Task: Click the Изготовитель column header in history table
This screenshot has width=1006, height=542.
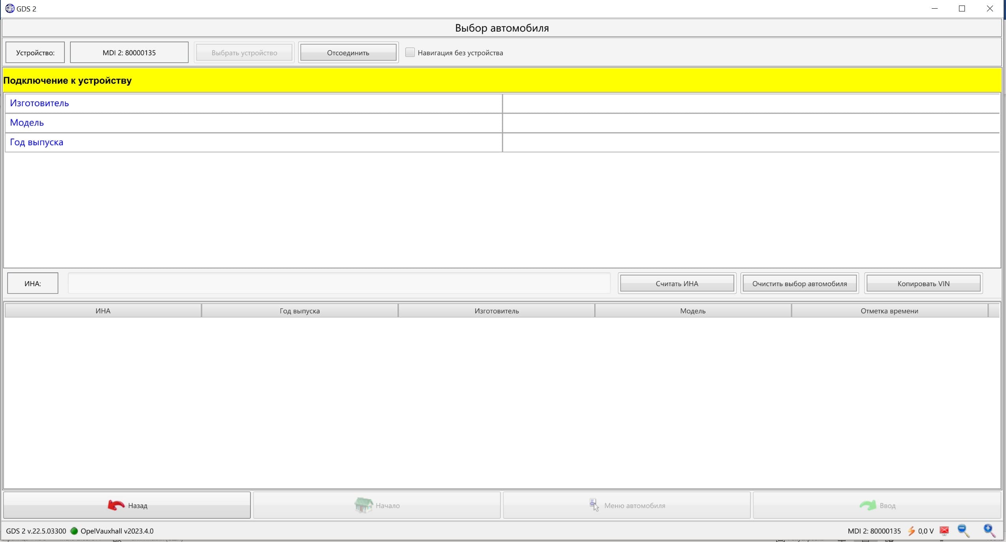Action: 496,311
